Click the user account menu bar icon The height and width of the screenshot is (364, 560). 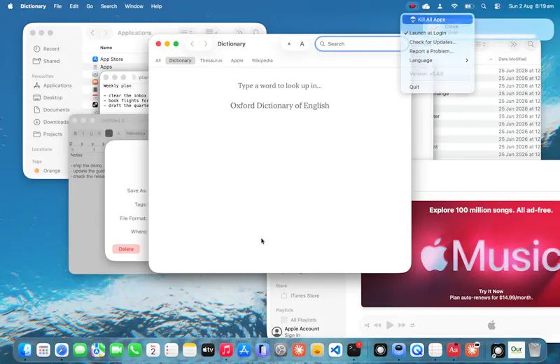point(440,6)
